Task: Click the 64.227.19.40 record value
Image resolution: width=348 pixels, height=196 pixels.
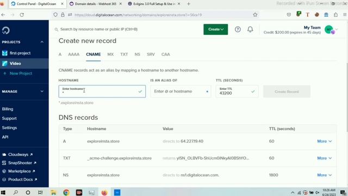Action: click(192, 142)
